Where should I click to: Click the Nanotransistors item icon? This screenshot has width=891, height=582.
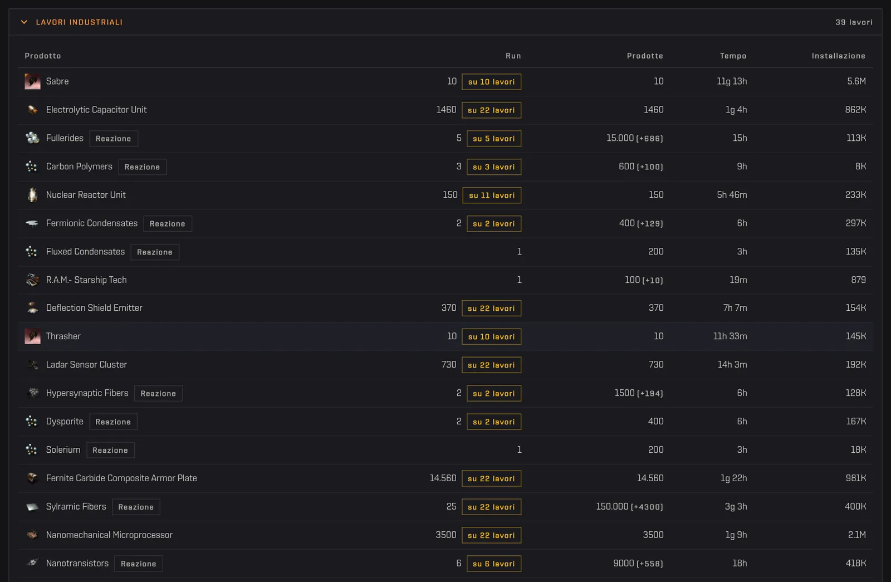(x=32, y=563)
